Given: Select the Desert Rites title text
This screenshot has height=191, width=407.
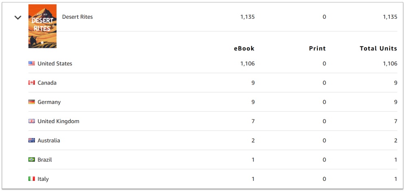Looking at the screenshot, I should pos(77,17).
